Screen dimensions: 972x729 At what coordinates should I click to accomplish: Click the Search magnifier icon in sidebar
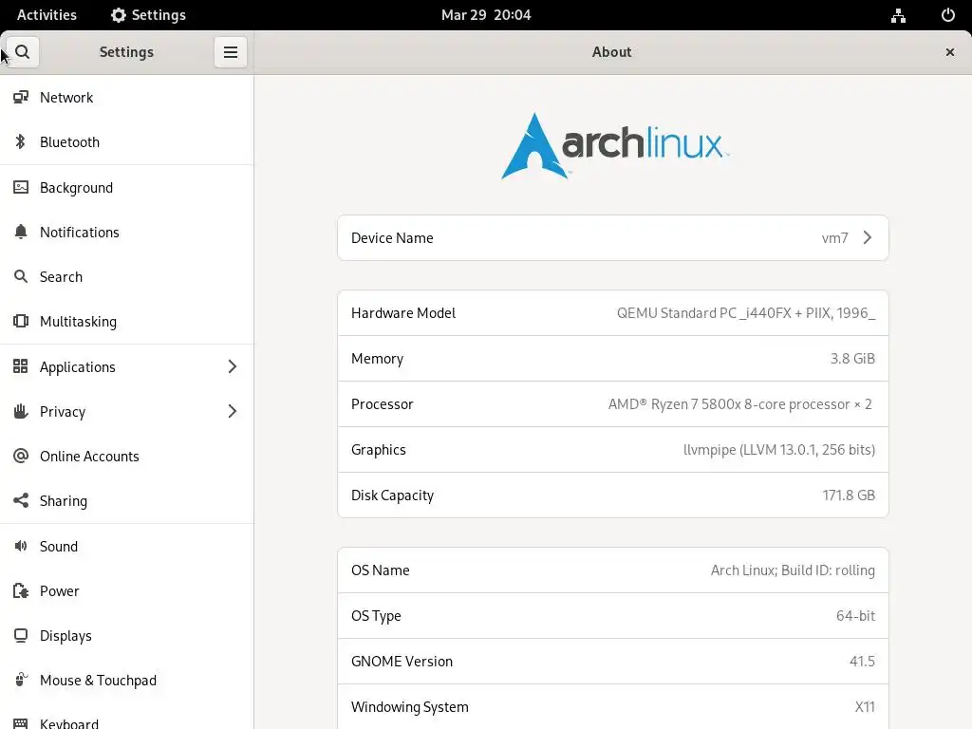point(21,276)
